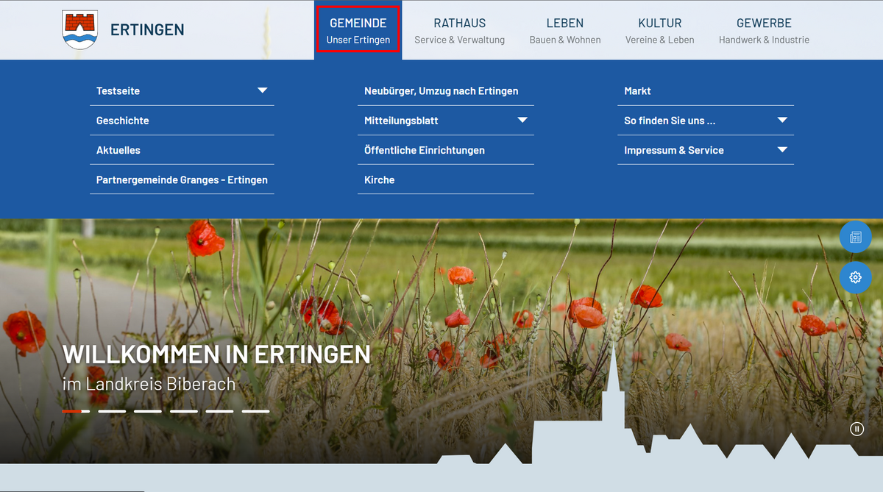Open the Impressum & Service link
The height and width of the screenshot is (492, 883).
[674, 150]
